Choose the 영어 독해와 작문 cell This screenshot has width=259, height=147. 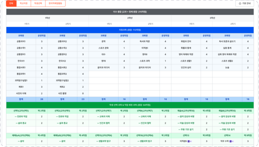coord(186,55)
